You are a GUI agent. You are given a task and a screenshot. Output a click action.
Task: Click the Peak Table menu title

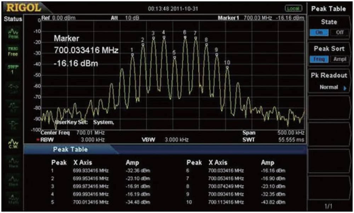(329, 8)
